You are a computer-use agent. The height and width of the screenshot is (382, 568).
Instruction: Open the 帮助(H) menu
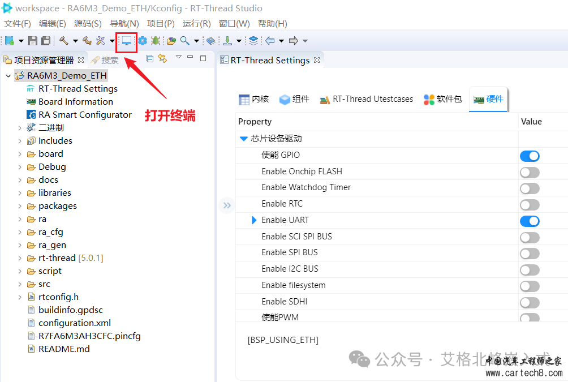[x=273, y=24]
